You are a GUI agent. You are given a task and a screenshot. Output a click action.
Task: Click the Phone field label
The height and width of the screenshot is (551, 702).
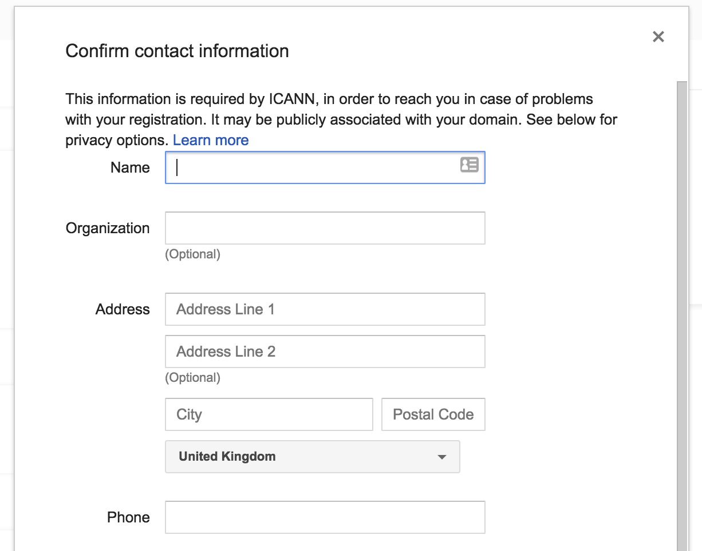pyautogui.click(x=128, y=517)
